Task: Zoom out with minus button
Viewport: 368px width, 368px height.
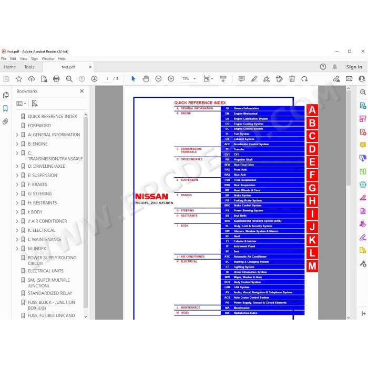Action: coord(158,79)
